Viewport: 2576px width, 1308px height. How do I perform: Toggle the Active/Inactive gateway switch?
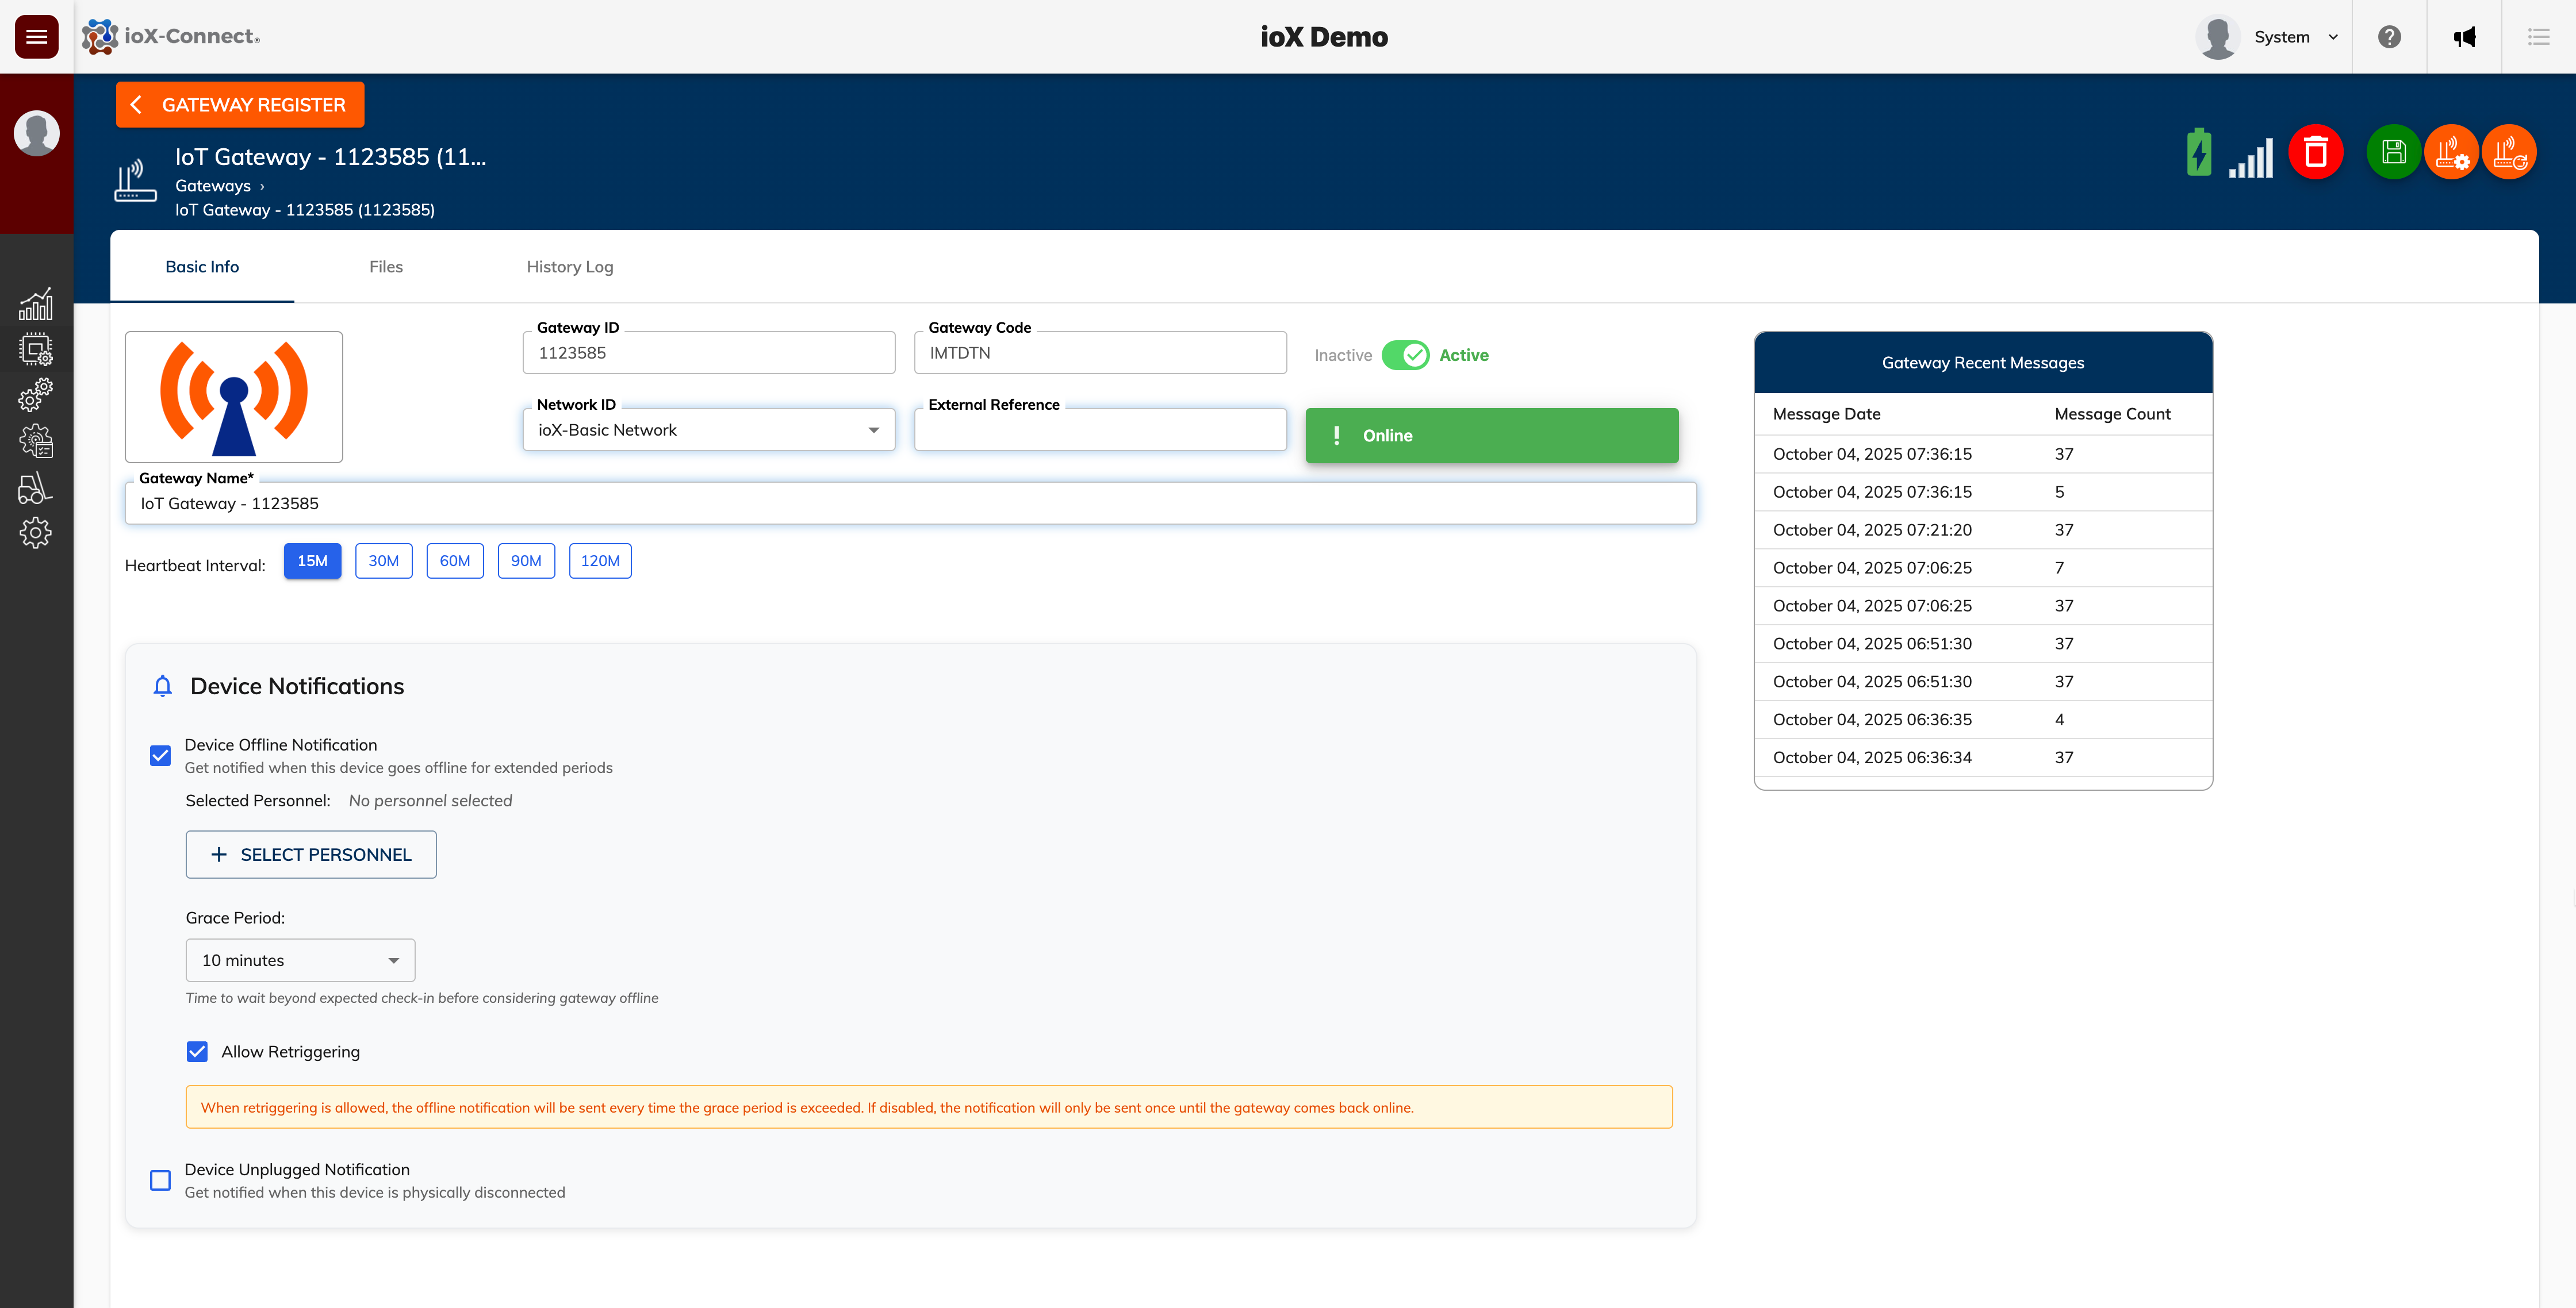tap(1405, 355)
